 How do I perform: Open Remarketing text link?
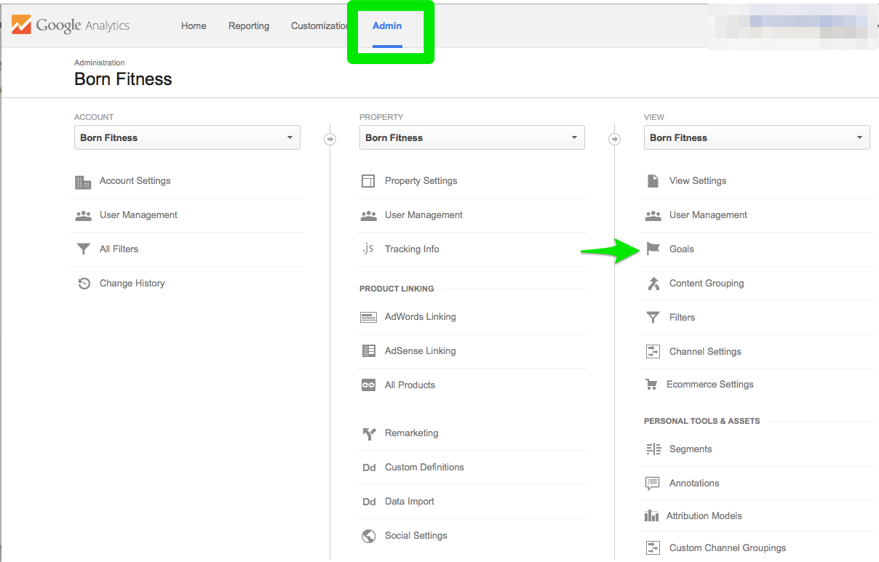412,433
